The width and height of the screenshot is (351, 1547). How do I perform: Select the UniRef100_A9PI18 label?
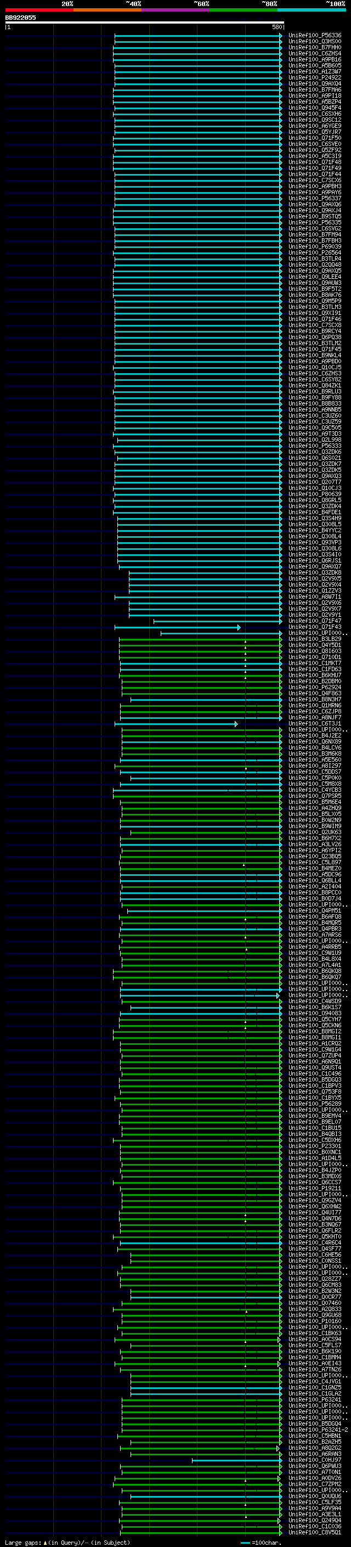315,95
